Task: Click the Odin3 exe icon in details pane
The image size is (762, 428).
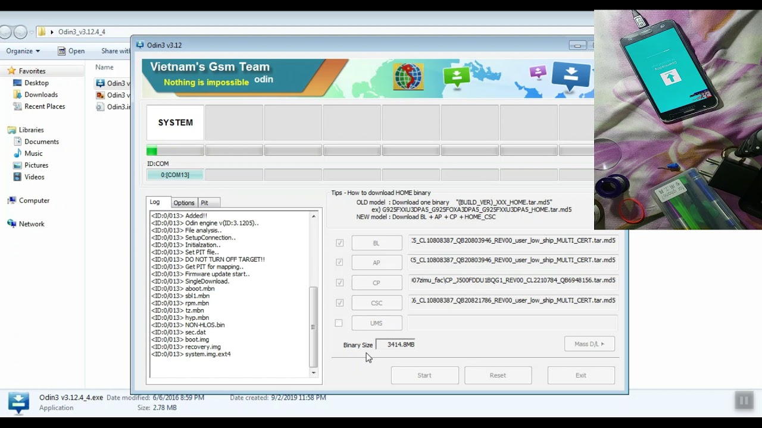Action: tap(18, 402)
